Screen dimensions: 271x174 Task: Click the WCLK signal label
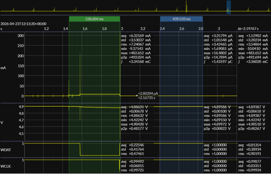coord(6,166)
